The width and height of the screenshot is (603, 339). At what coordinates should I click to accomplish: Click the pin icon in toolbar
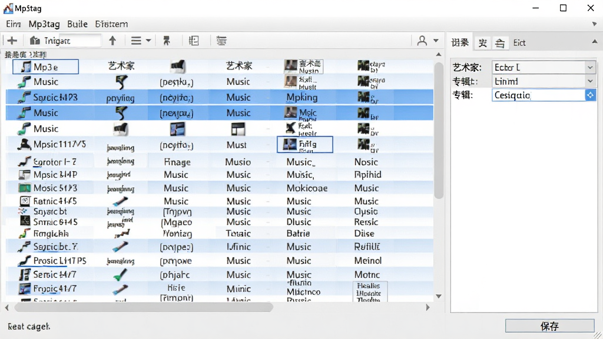167,41
